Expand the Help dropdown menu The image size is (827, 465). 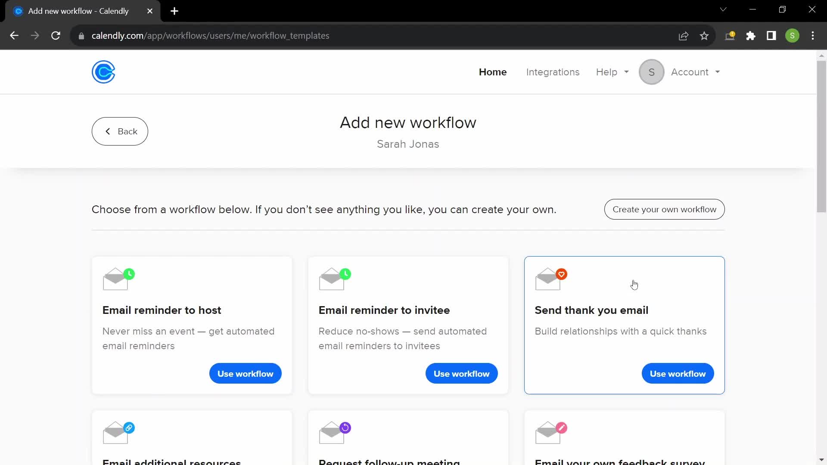pyautogui.click(x=612, y=72)
